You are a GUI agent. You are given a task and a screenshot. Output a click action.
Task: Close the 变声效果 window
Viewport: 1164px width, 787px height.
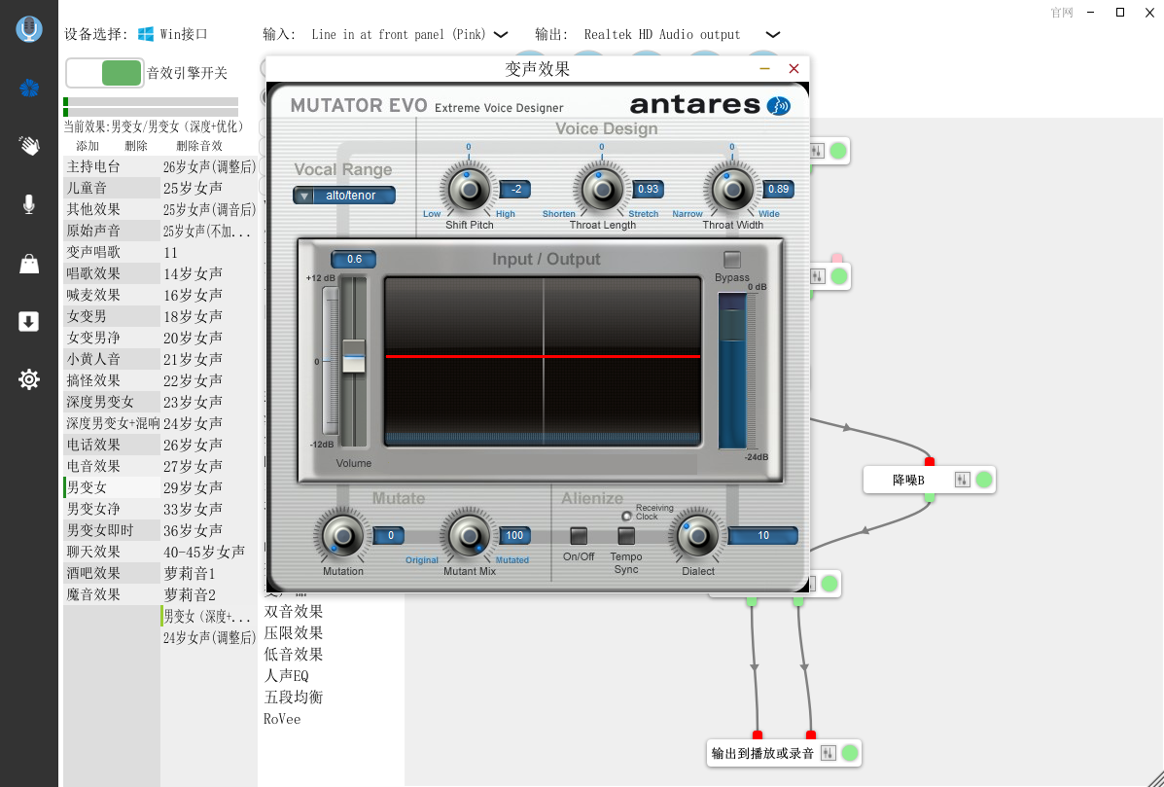point(794,68)
